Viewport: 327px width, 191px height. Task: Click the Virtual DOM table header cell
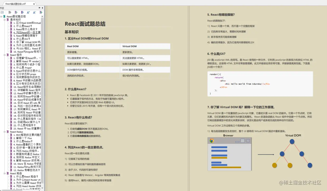click(x=145, y=46)
